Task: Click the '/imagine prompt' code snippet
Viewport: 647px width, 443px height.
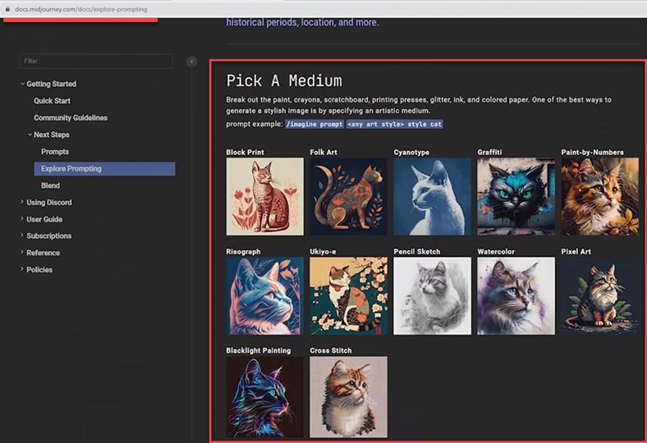Action: pyautogui.click(x=314, y=124)
